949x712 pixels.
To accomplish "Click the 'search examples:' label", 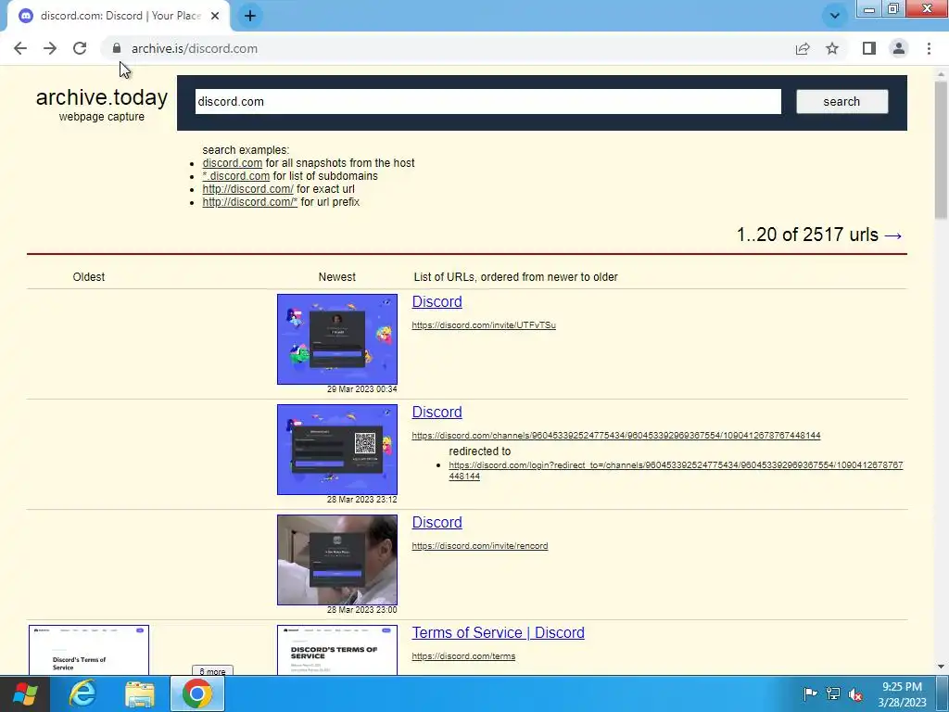I will tap(246, 149).
